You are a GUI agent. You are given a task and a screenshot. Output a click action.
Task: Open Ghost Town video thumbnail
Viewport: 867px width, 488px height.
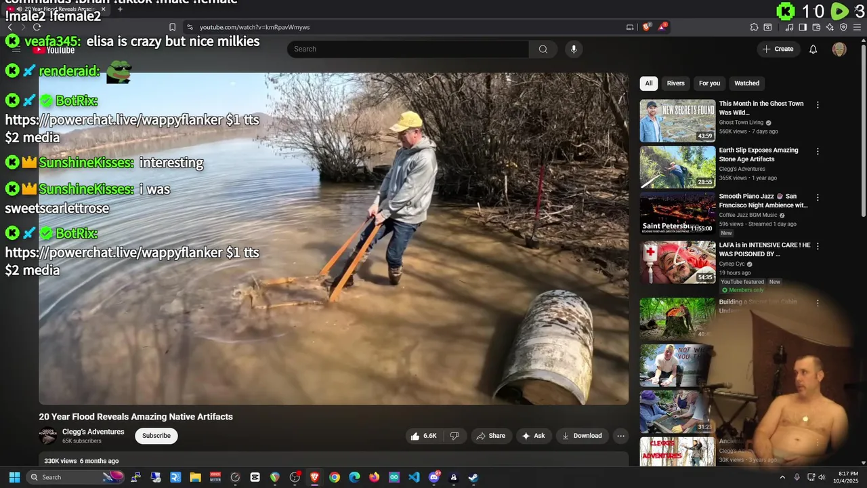[677, 121]
